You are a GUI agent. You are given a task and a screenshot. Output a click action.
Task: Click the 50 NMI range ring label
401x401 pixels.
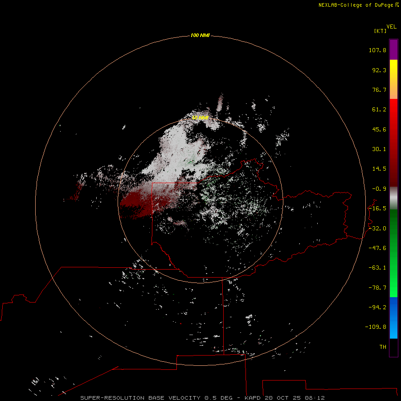click(x=200, y=118)
